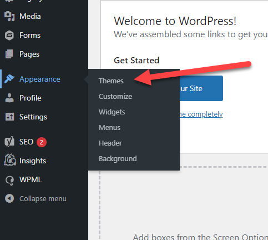Viewport: 268px width, 240px height.
Task: Open the Media menu item
Action: 30,16
